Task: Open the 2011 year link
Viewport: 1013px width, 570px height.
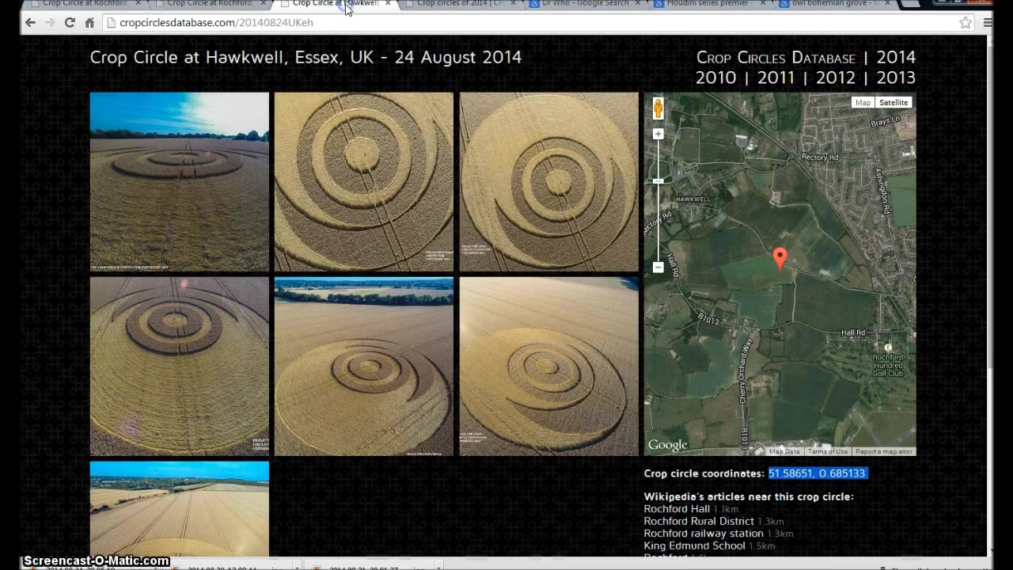Action: point(776,78)
